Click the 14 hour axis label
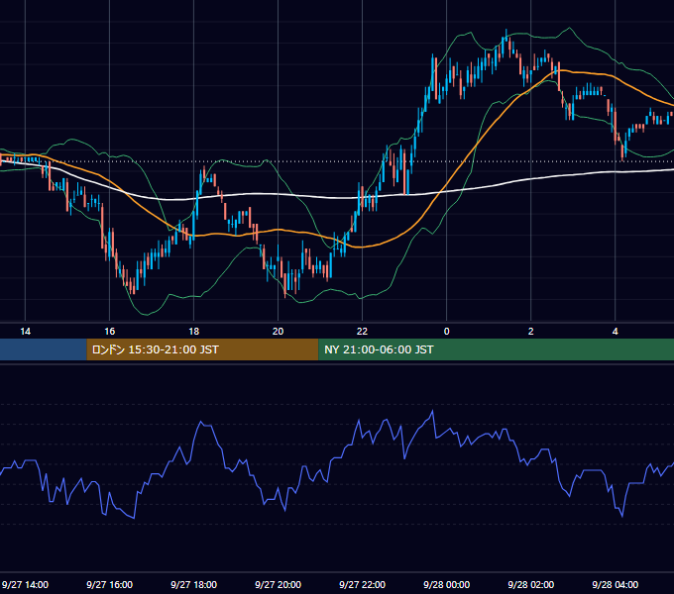 (x=26, y=332)
